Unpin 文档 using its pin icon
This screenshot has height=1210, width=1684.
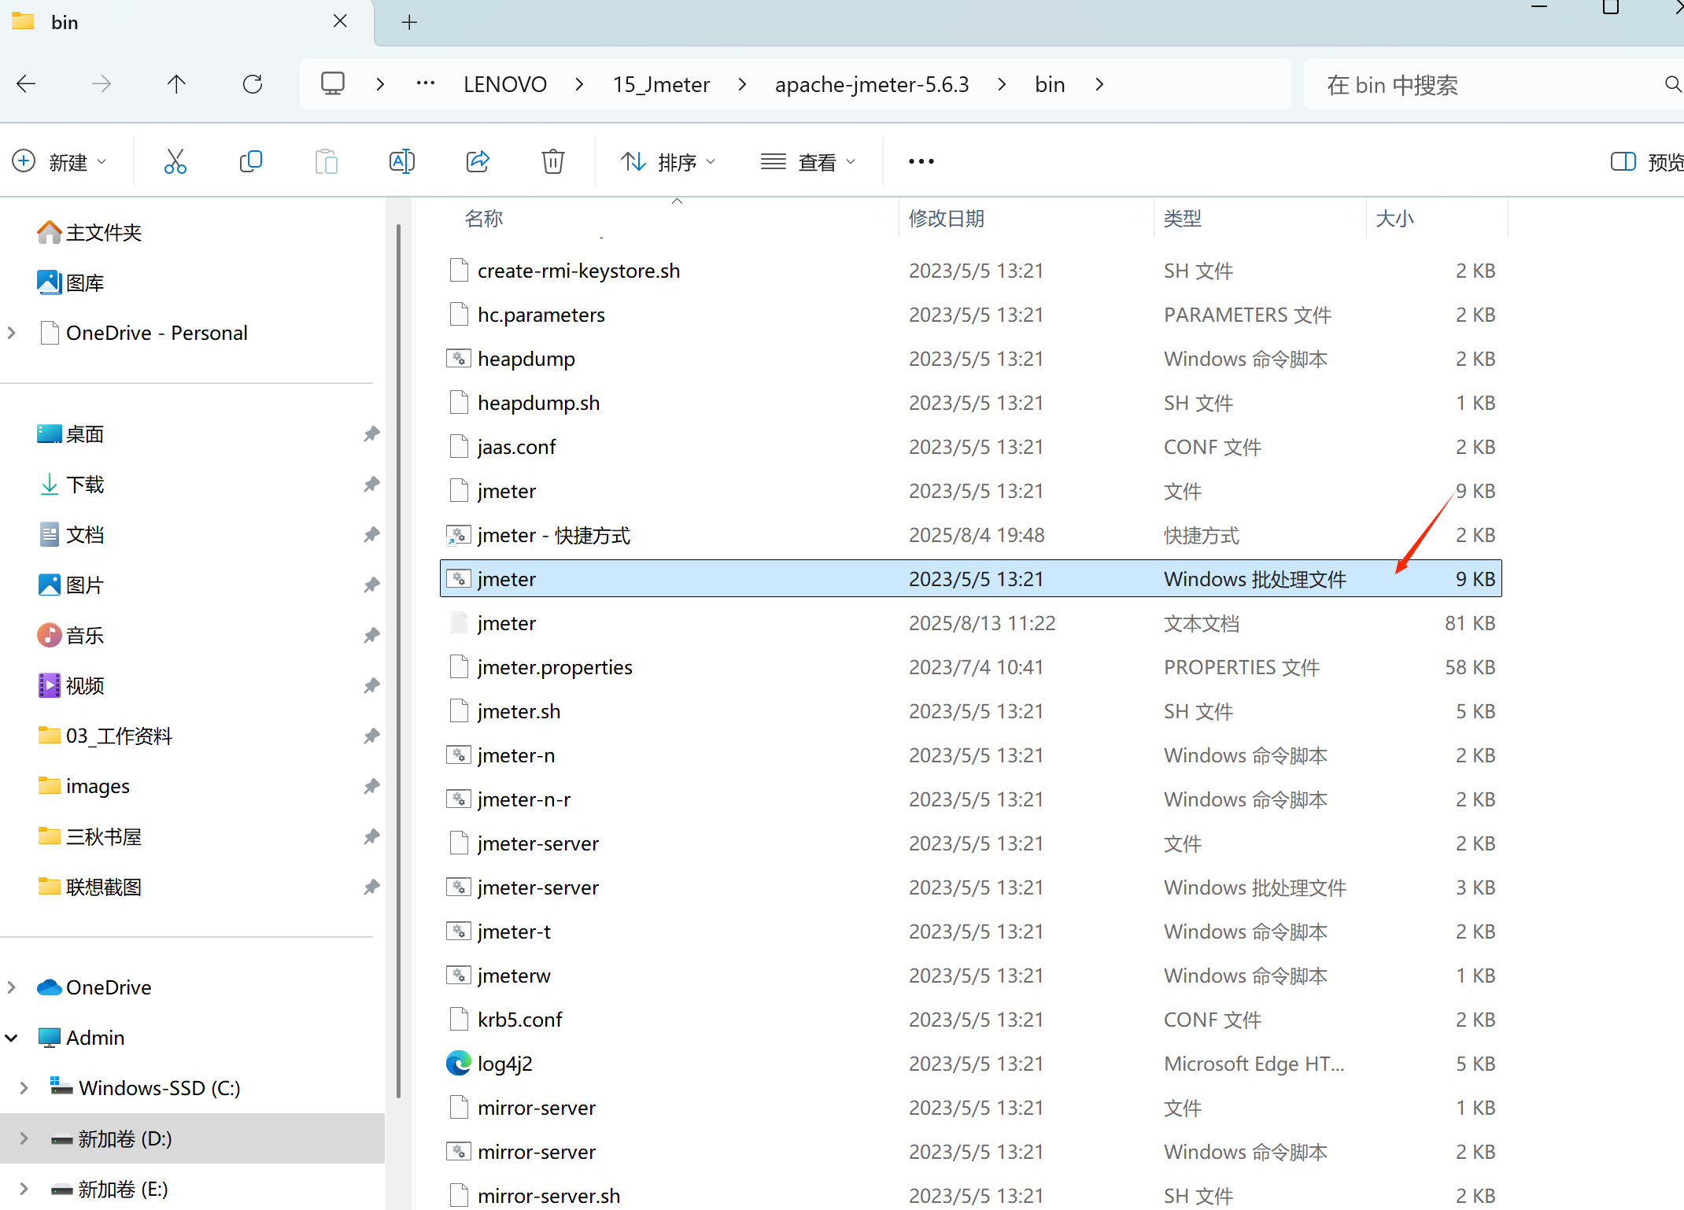coord(371,534)
